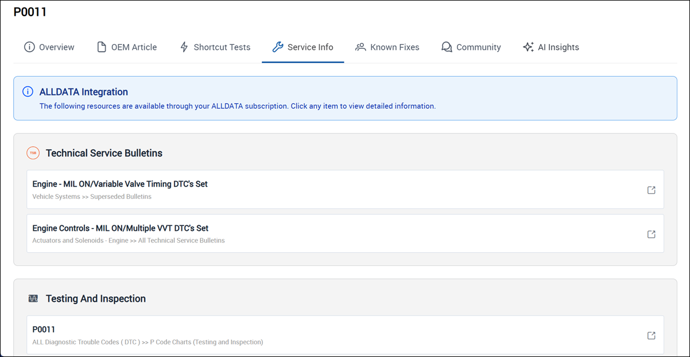Open the P0011 testing and inspection entry
This screenshot has height=357, width=690.
pyautogui.click(x=44, y=329)
